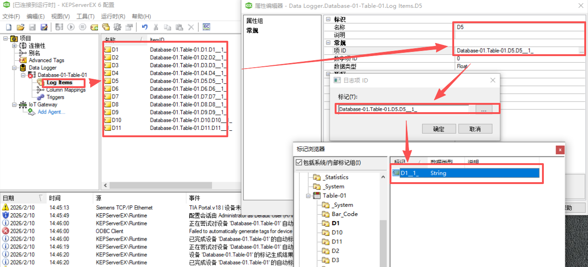588x267 pixels.
Task: Open the 编辑(E) menu
Action: tap(36, 16)
